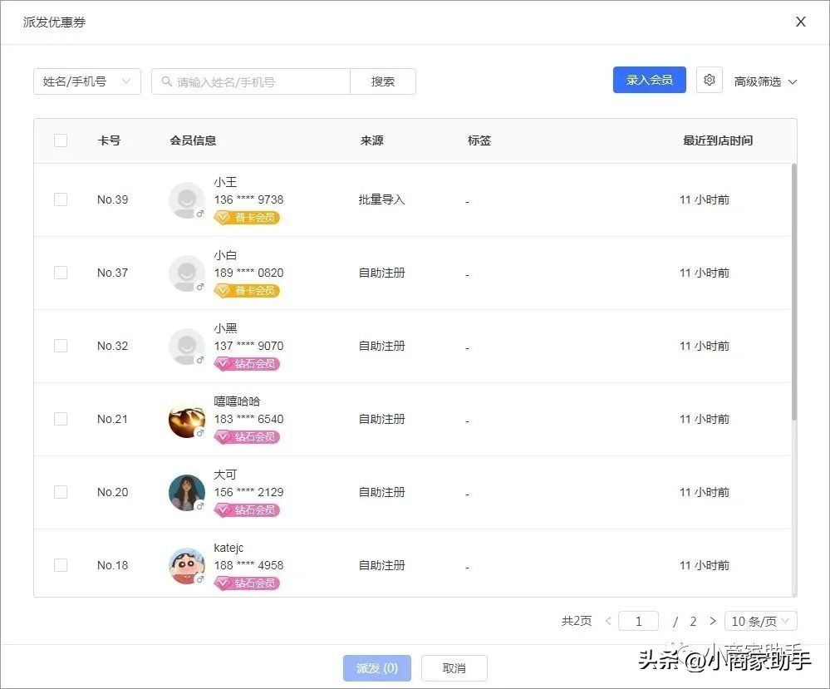Click 小白's 普卡会员 badge
The height and width of the screenshot is (689, 830).
coord(247,291)
